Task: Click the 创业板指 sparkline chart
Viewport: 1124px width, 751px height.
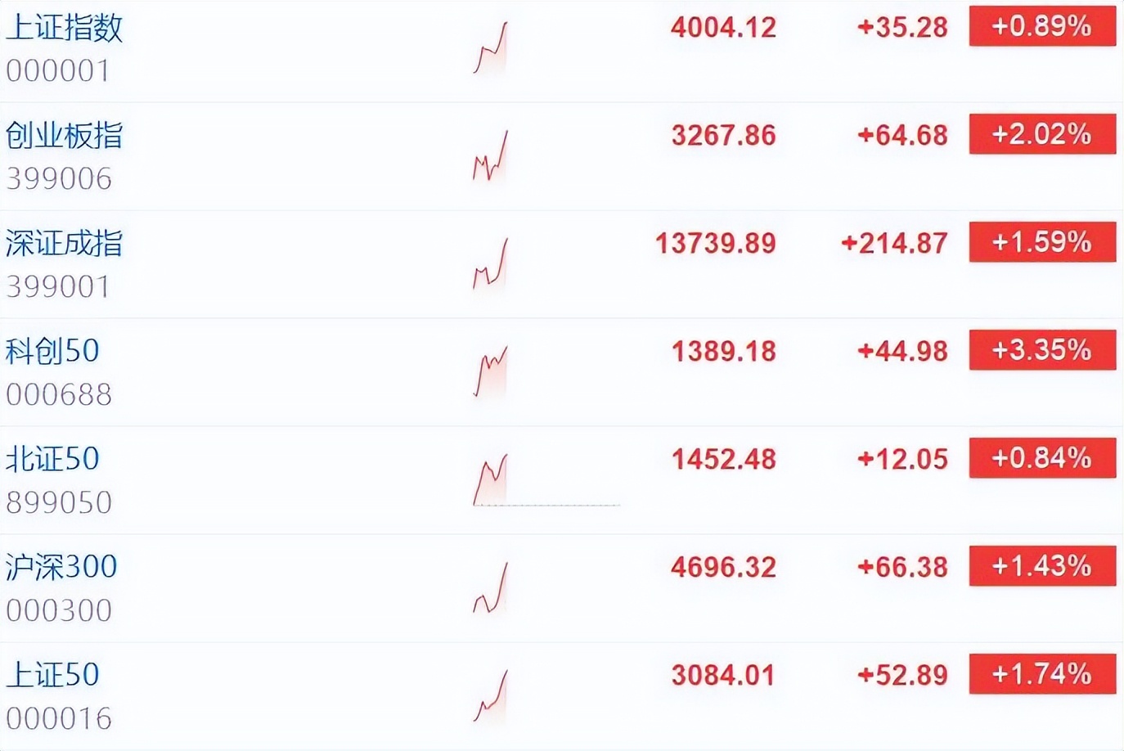Action: pyautogui.click(x=491, y=156)
